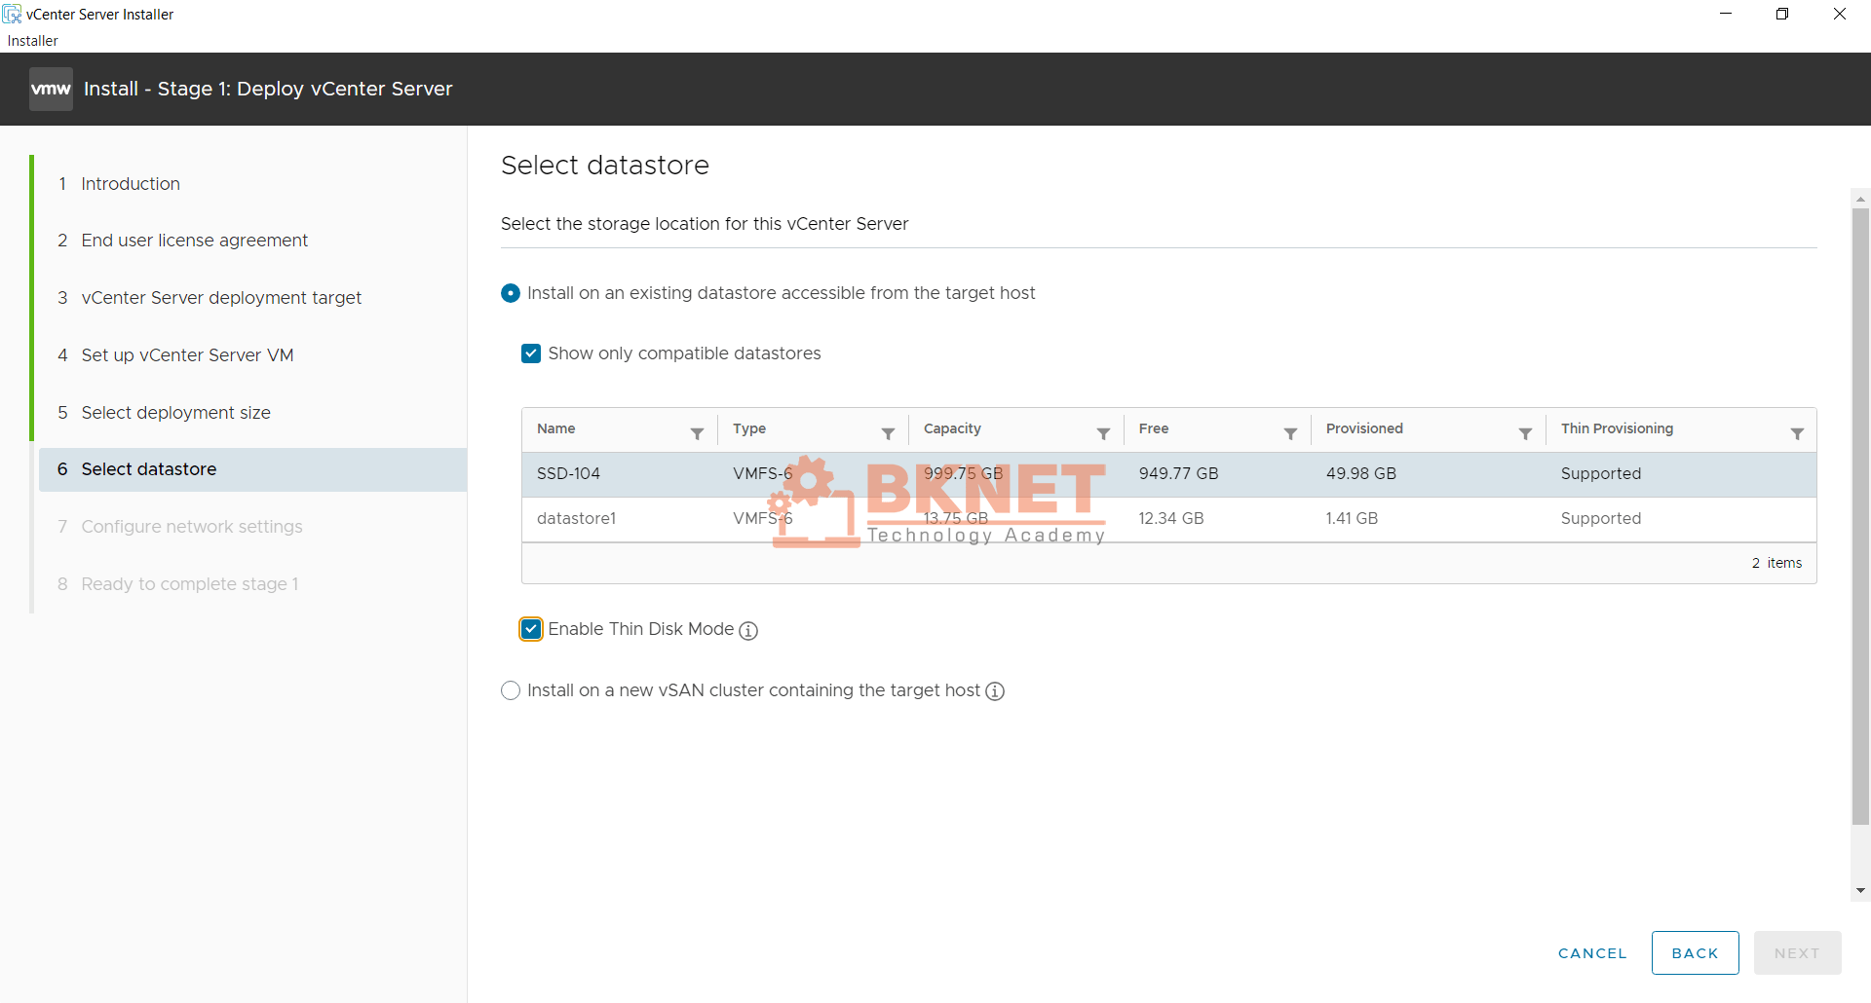Click the vCenter Server Installer title bar icon

click(x=13, y=14)
